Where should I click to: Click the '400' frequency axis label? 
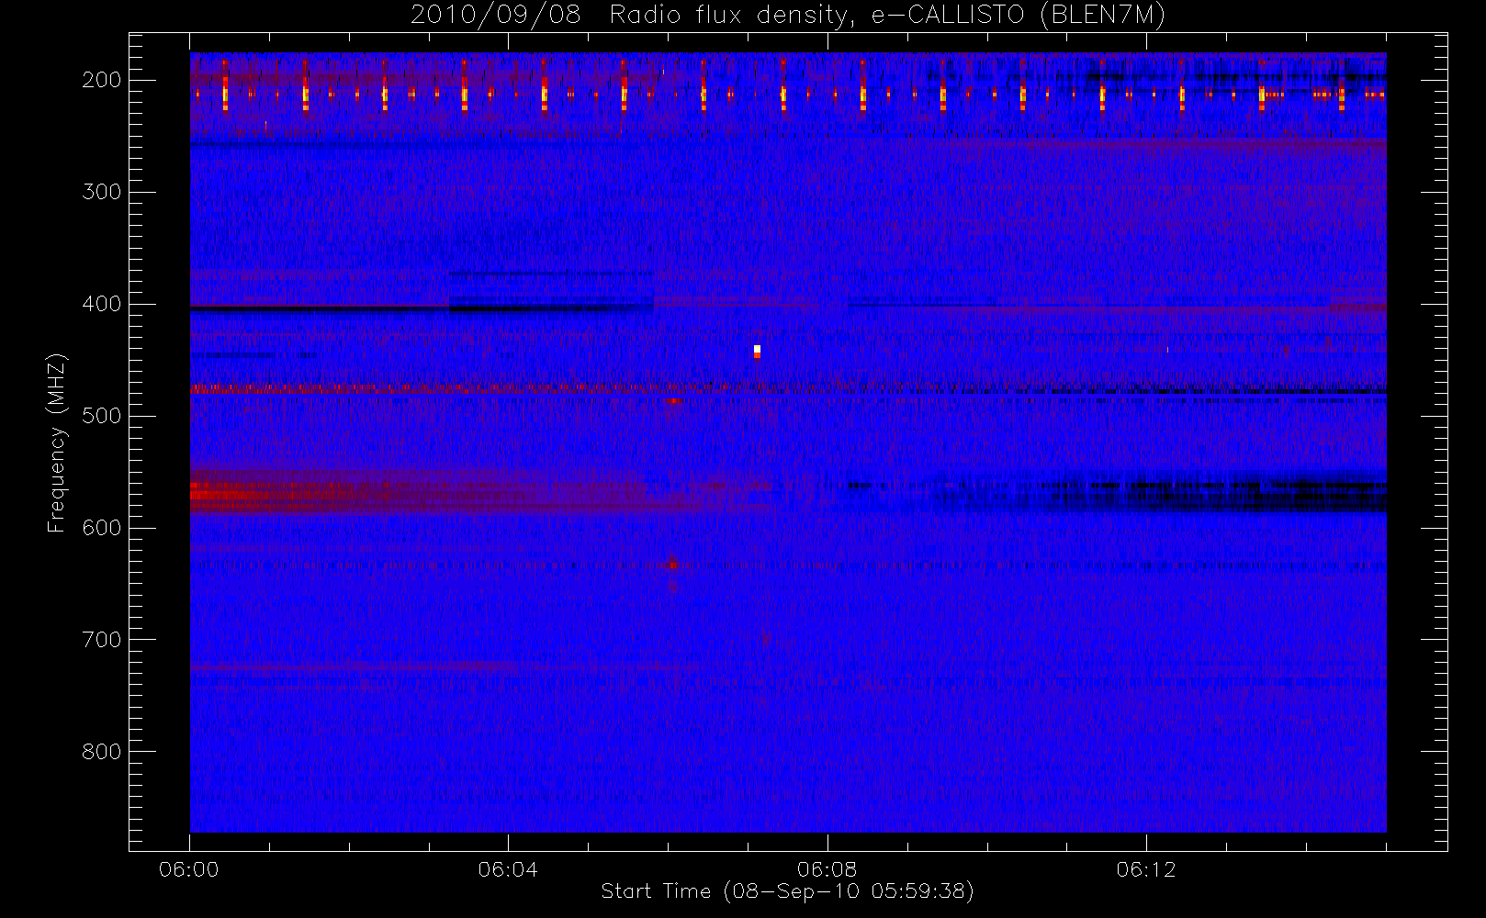(102, 304)
